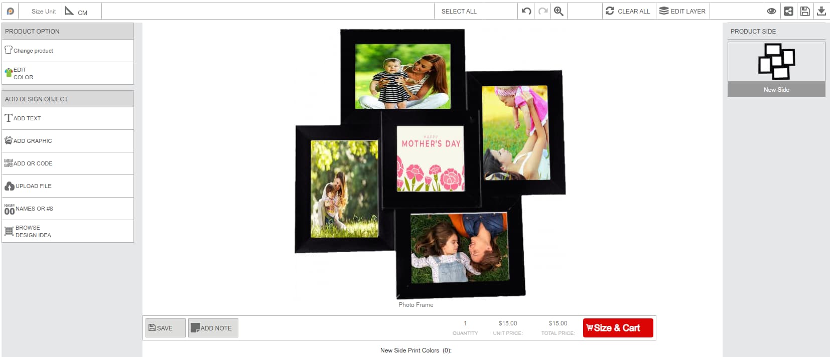This screenshot has width=830, height=357.
Task: Choose UPLOAD FILE option
Action: [x=68, y=186]
